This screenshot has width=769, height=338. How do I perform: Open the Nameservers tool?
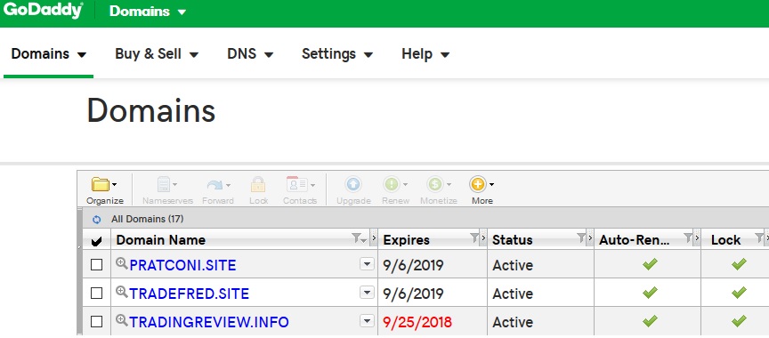pos(167,190)
